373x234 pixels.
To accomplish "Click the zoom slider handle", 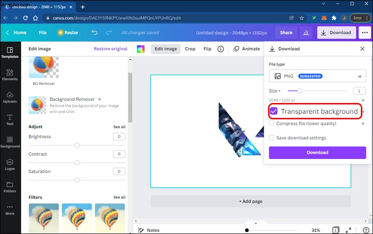I will (x=247, y=230).
